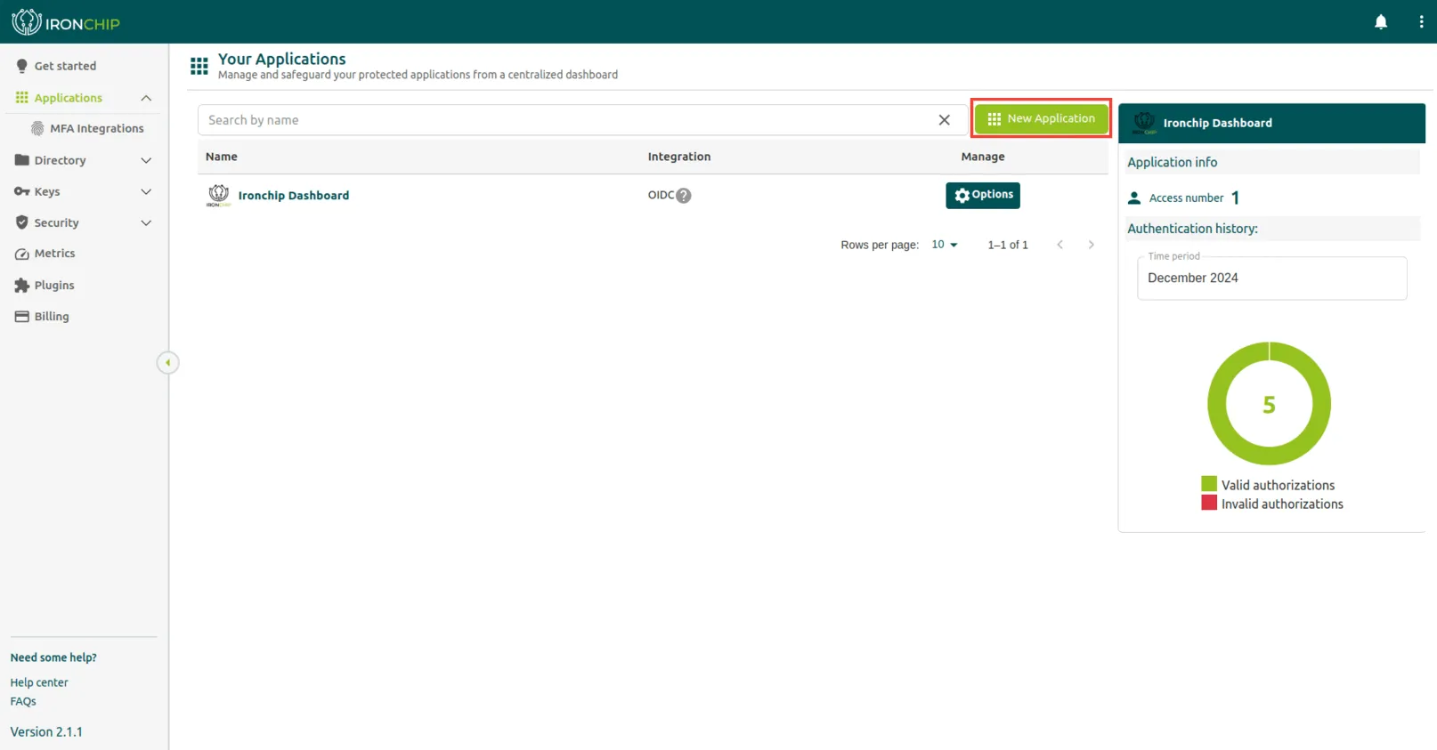Expand the Keys menu chevron

[x=146, y=191]
